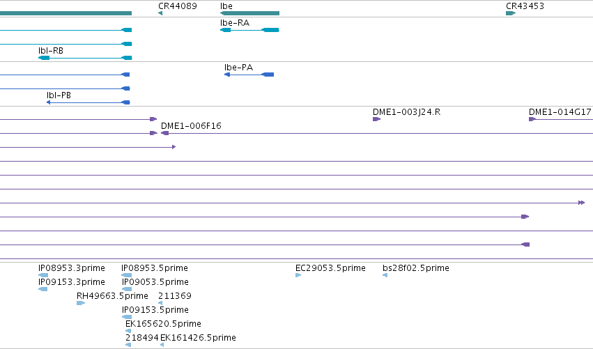Select the IP08953.3prime EST glyph
593x349 pixels.
coord(43,275)
